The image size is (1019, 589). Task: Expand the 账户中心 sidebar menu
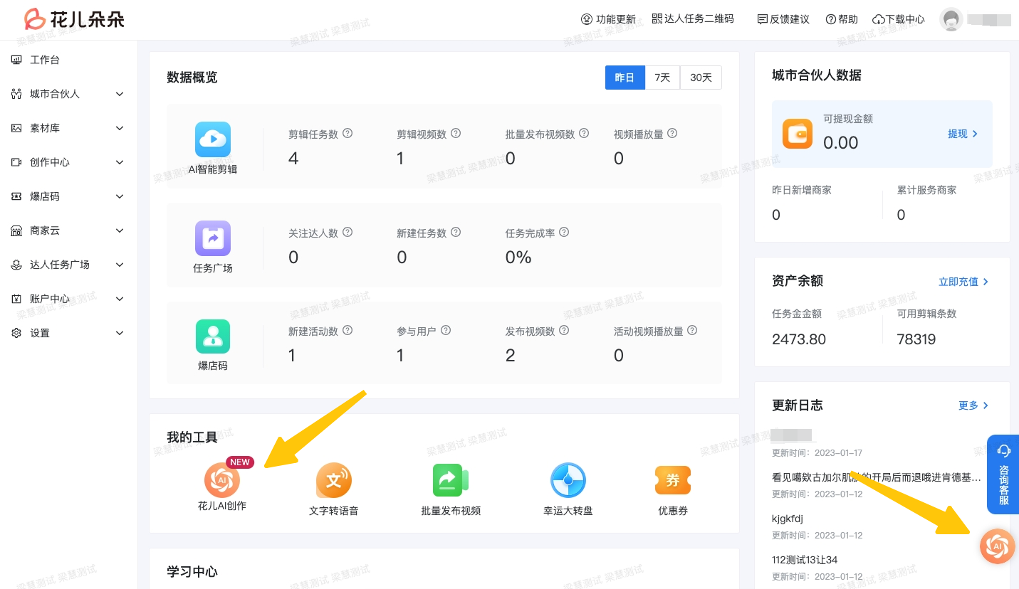pyautogui.click(x=68, y=299)
